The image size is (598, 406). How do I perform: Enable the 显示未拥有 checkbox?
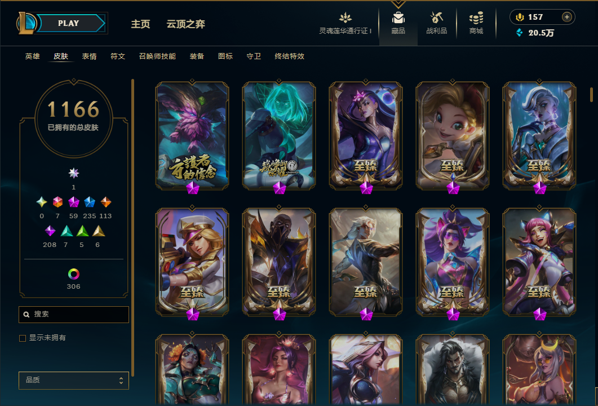(23, 338)
